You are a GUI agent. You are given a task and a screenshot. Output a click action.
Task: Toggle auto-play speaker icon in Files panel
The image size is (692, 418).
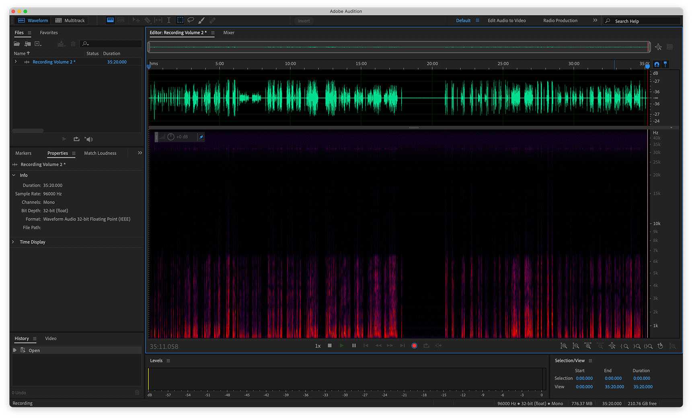(89, 139)
